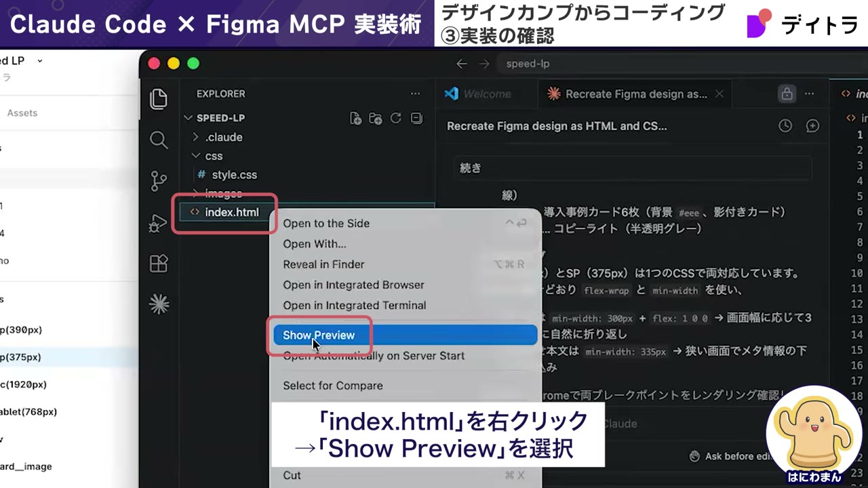Choose Open With... menu item

pos(405,243)
